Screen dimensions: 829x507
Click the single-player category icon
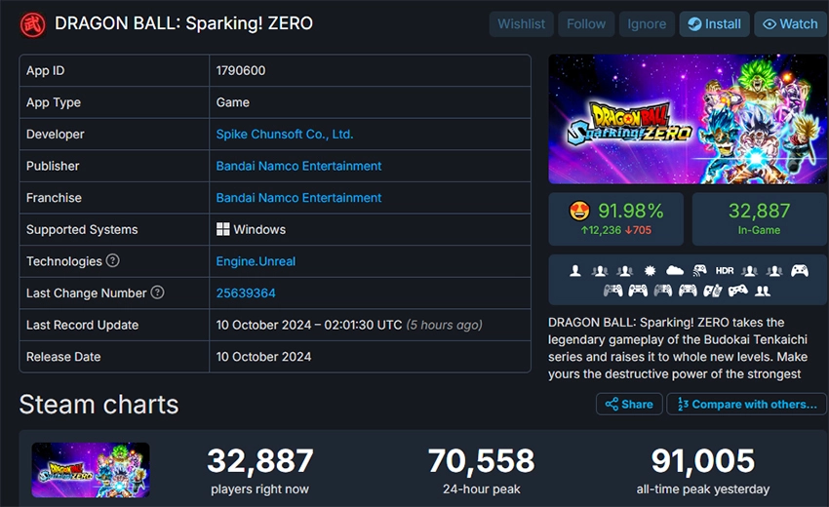575,270
